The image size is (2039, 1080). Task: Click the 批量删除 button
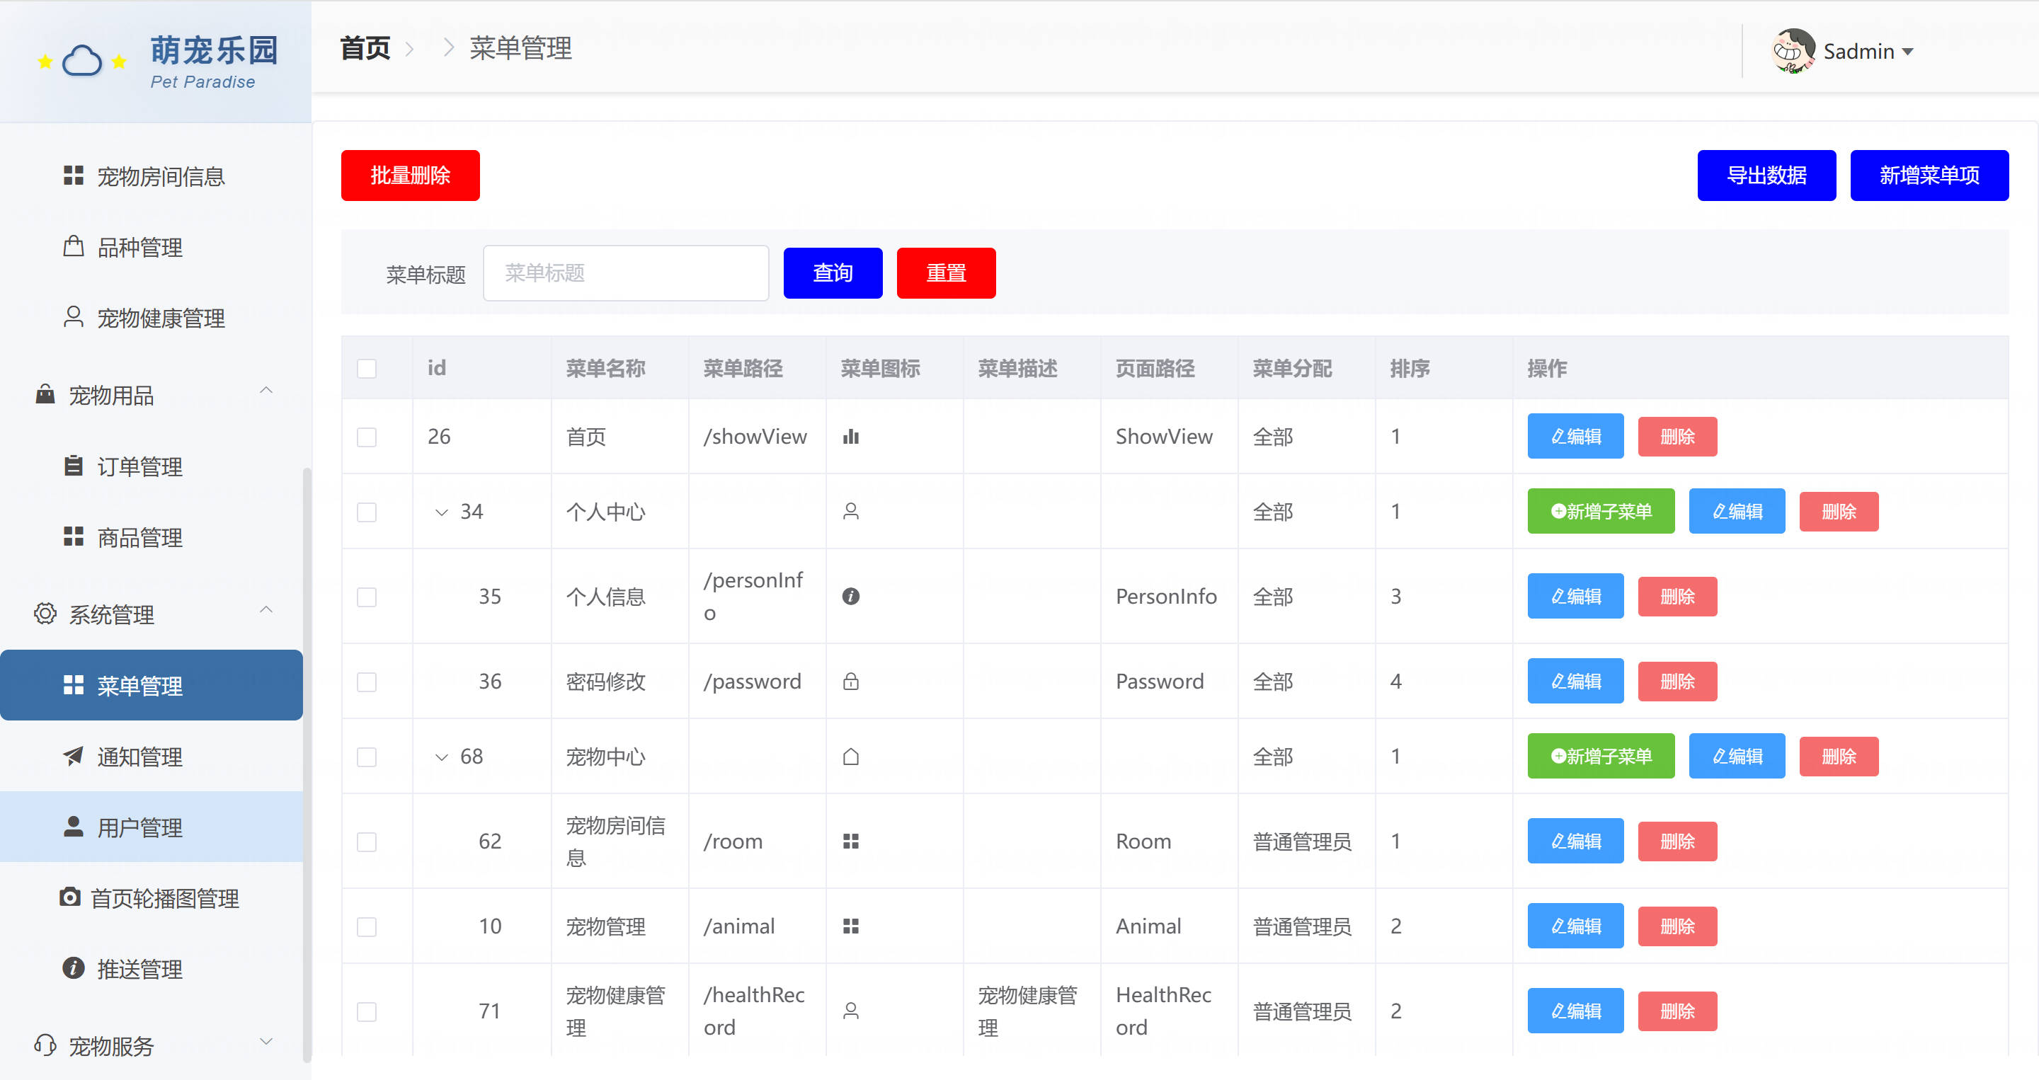pyautogui.click(x=410, y=175)
